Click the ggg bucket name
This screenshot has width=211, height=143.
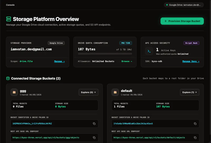[x=23, y=91]
